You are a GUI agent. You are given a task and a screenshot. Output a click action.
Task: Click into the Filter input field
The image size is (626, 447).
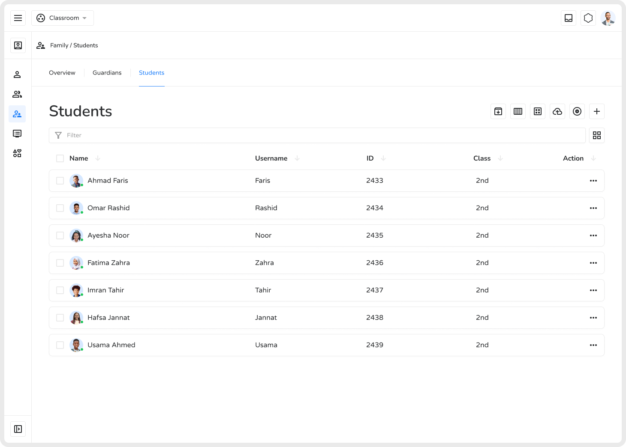(317, 135)
